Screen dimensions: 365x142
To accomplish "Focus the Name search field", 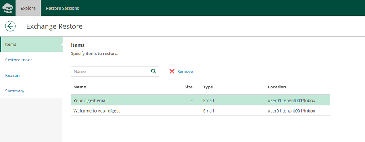I will (x=110, y=71).
